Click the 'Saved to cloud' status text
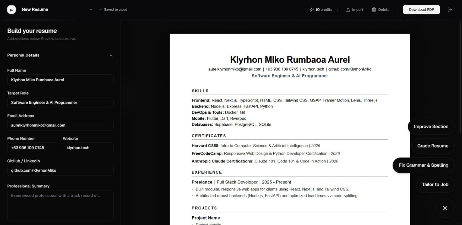 click(x=116, y=10)
